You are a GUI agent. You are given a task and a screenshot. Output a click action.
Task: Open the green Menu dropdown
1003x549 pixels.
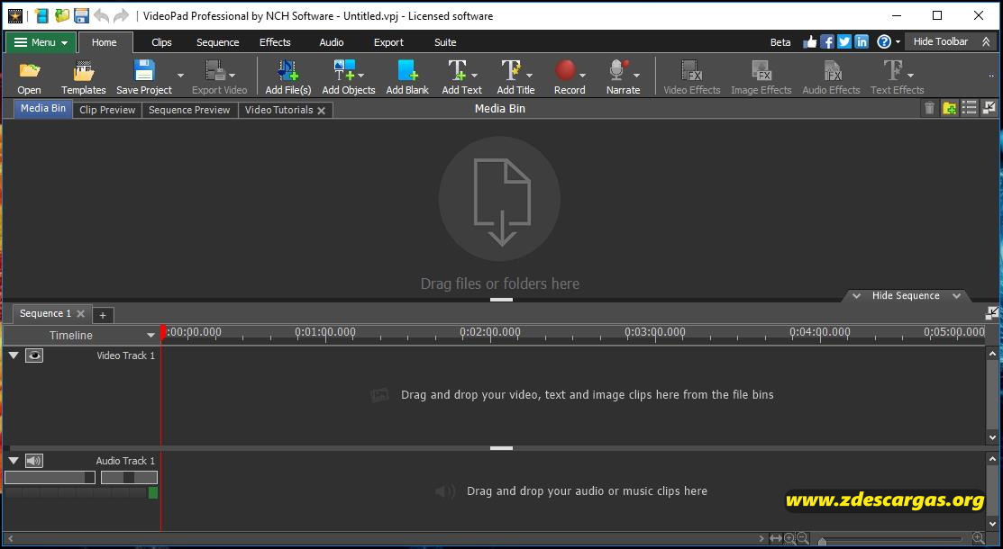point(41,42)
